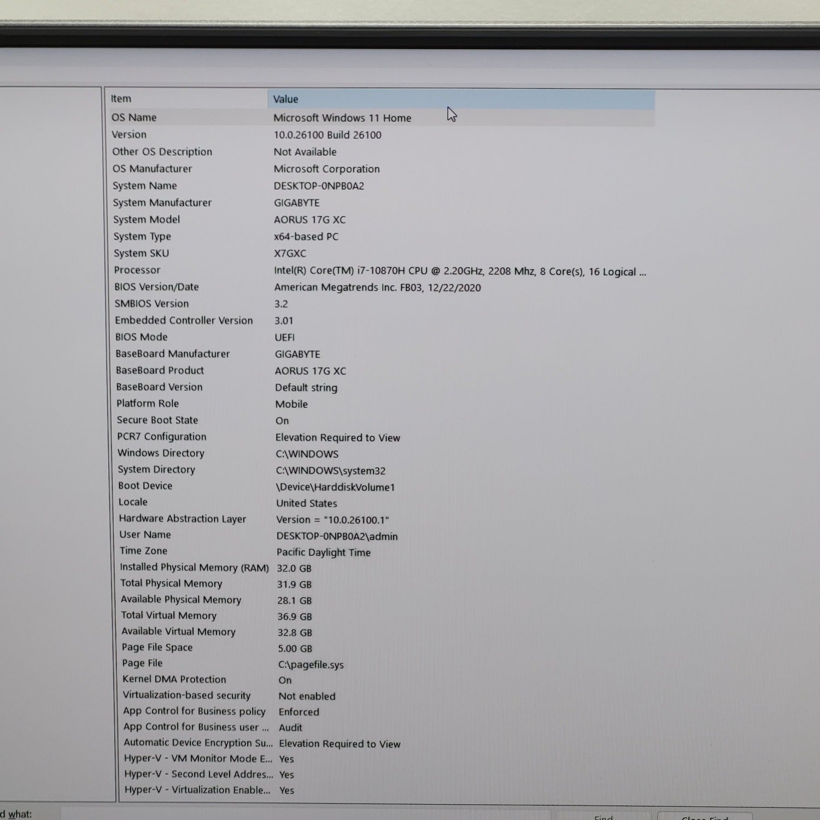
Task: Click the 'Audit' App Control user value
Action: (290, 728)
